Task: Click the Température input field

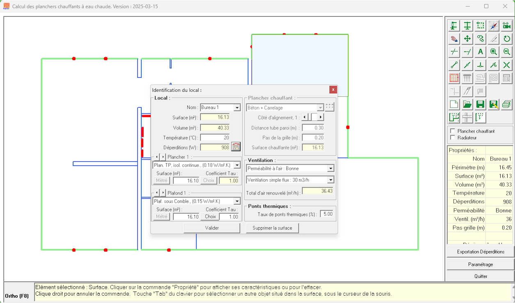Action: 215,138
